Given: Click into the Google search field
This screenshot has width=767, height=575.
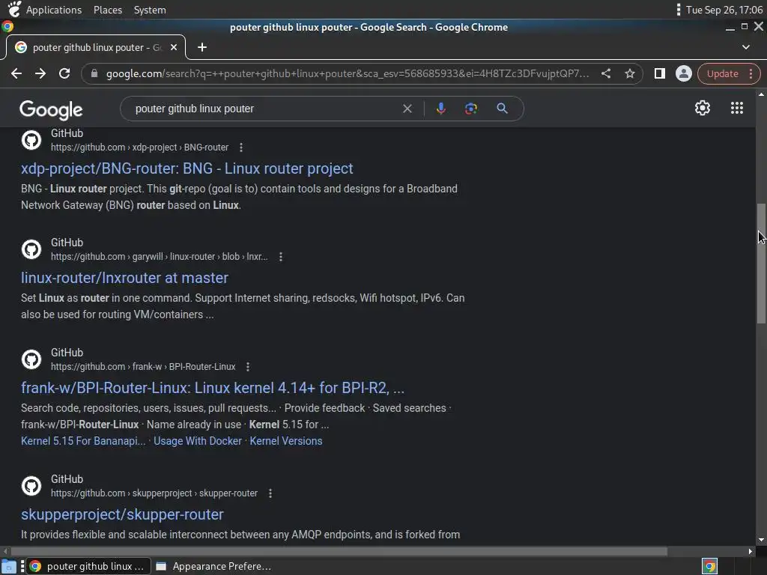Looking at the screenshot, I should click(x=264, y=109).
